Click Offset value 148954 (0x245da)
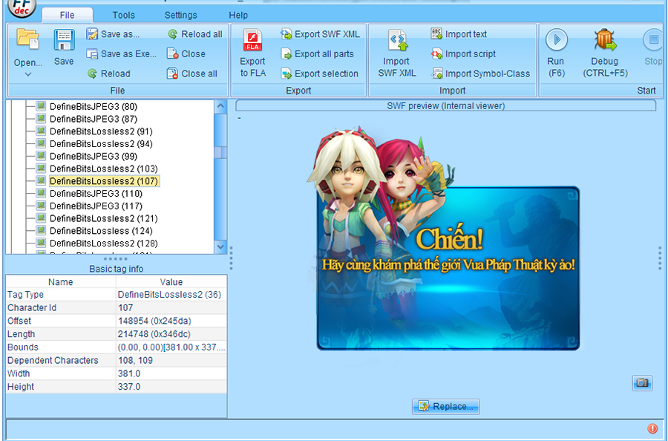668x441 pixels. click(x=171, y=321)
